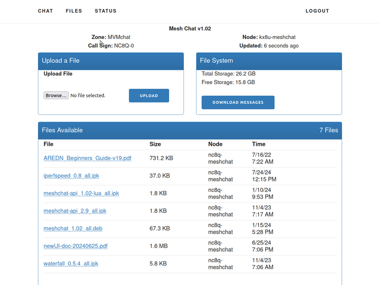Click the File column header
The height and width of the screenshot is (285, 380).
tap(48, 144)
